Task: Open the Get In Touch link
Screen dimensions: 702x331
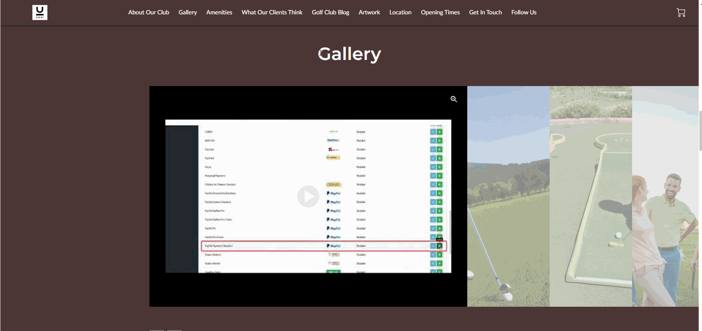Action: click(x=485, y=12)
